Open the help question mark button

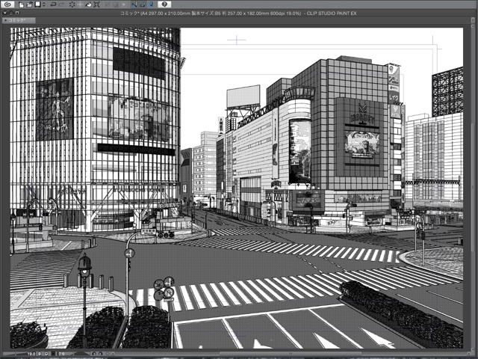pyautogui.click(x=164, y=4)
